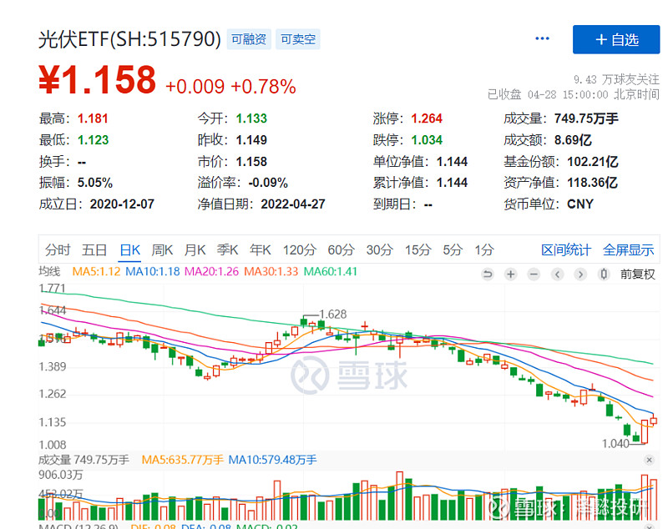This screenshot has width=668, height=529.
Task: Open 全屏显示 fullscreen chart
Action: click(x=629, y=249)
